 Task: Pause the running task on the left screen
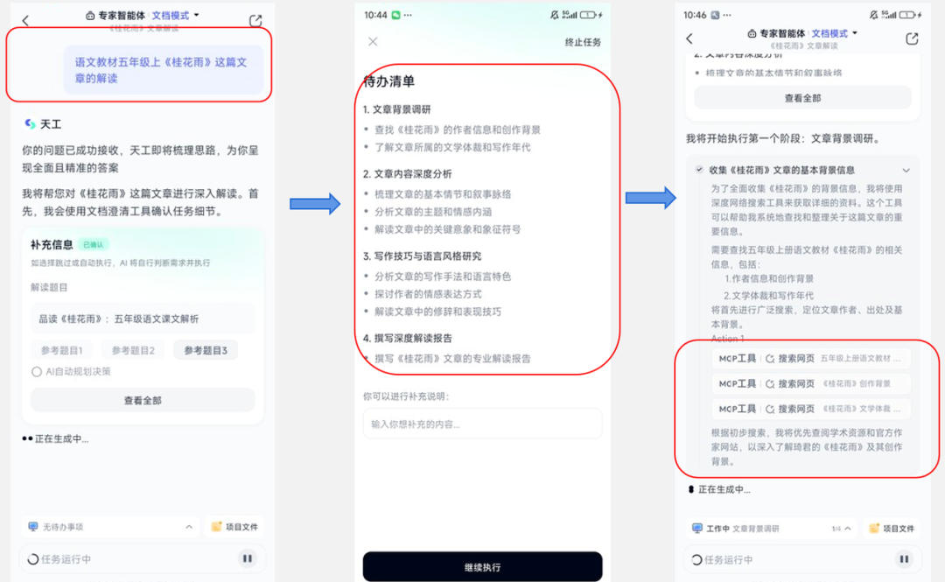[248, 558]
